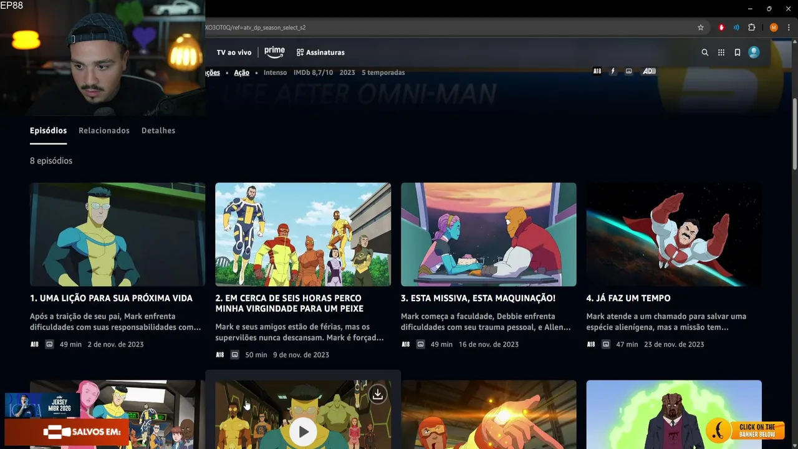The height and width of the screenshot is (449, 798).
Task: Open the Prime Video apps grid icon
Action: coord(721,52)
